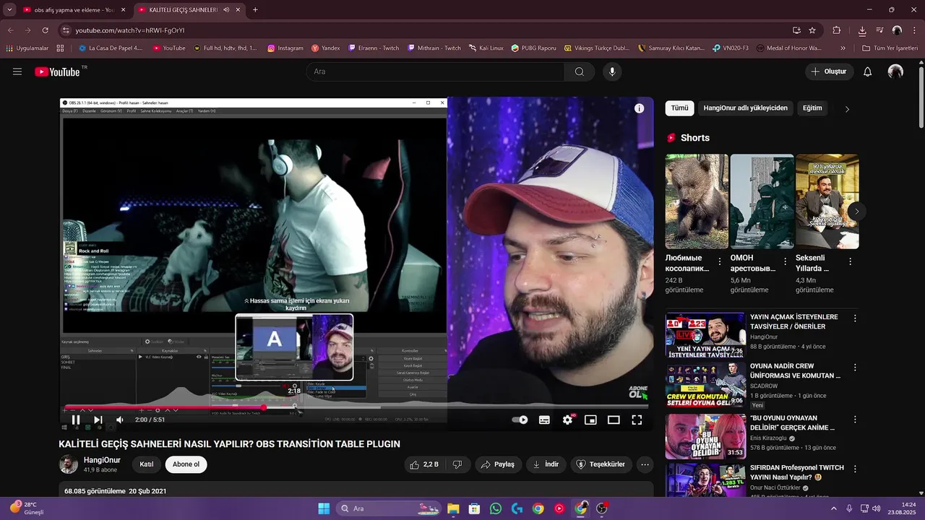Click the Abone ol subscribe button

186,464
